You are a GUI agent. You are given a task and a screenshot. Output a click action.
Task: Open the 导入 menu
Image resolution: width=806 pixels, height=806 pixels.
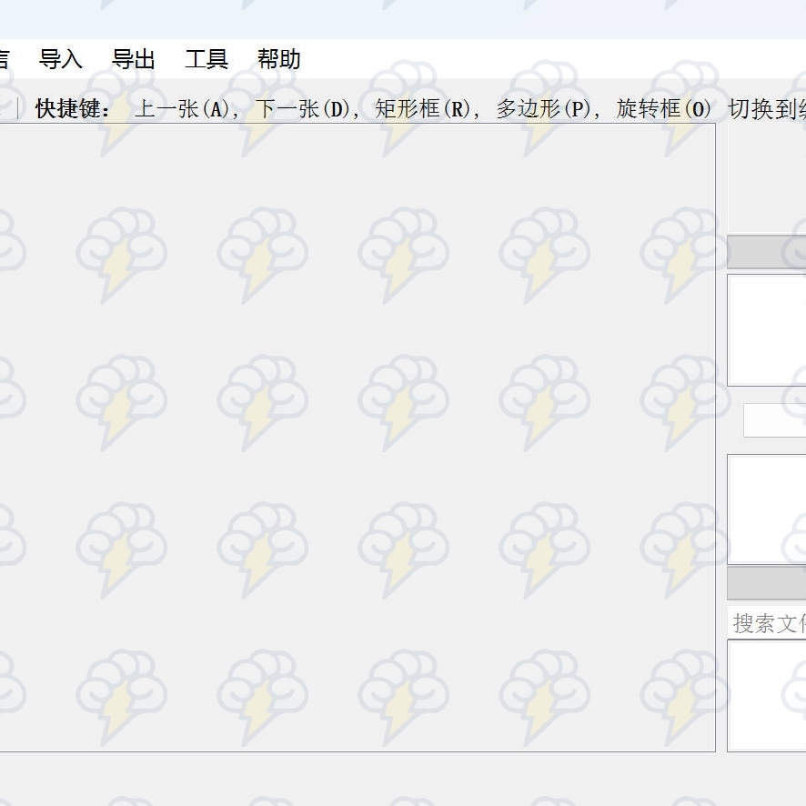[61, 60]
